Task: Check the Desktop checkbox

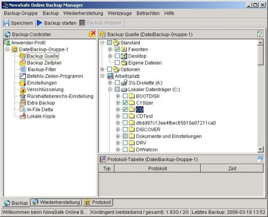Action: [117, 56]
